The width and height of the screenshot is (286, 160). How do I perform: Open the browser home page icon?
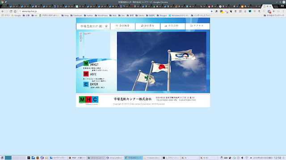click(x=15, y=11)
